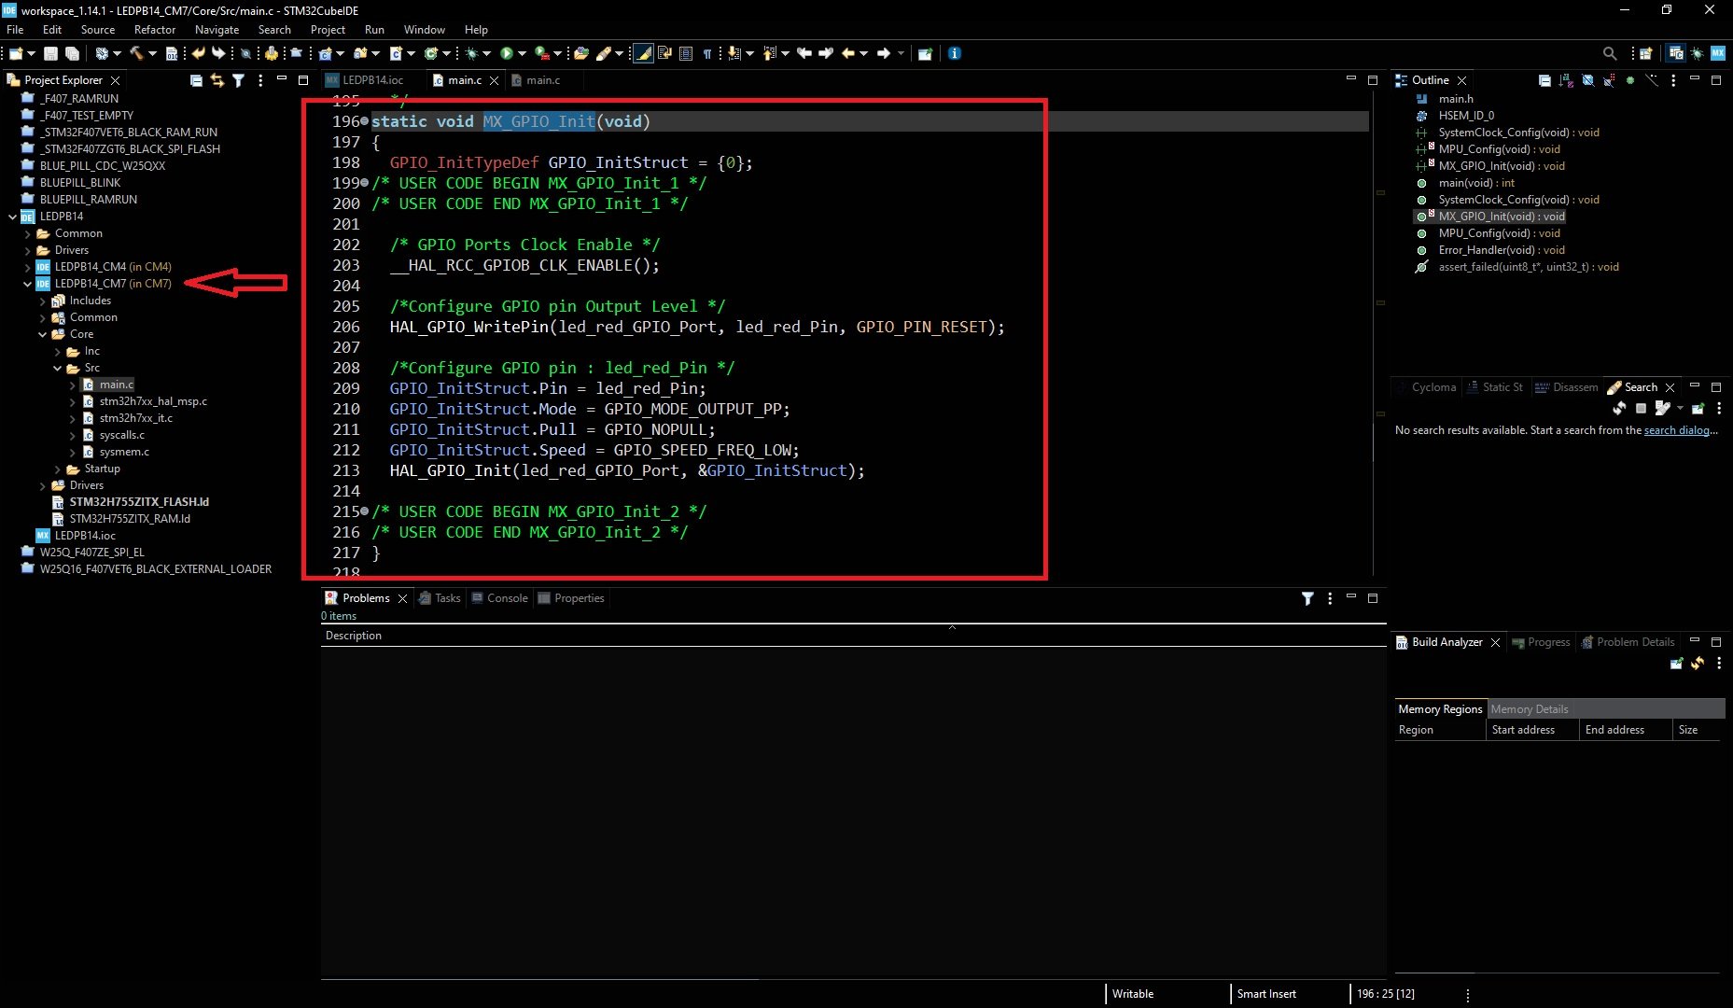Viewport: 1733px width, 1008px height.
Task: Collapse all in Project Explorer toolbar
Action: click(196, 80)
